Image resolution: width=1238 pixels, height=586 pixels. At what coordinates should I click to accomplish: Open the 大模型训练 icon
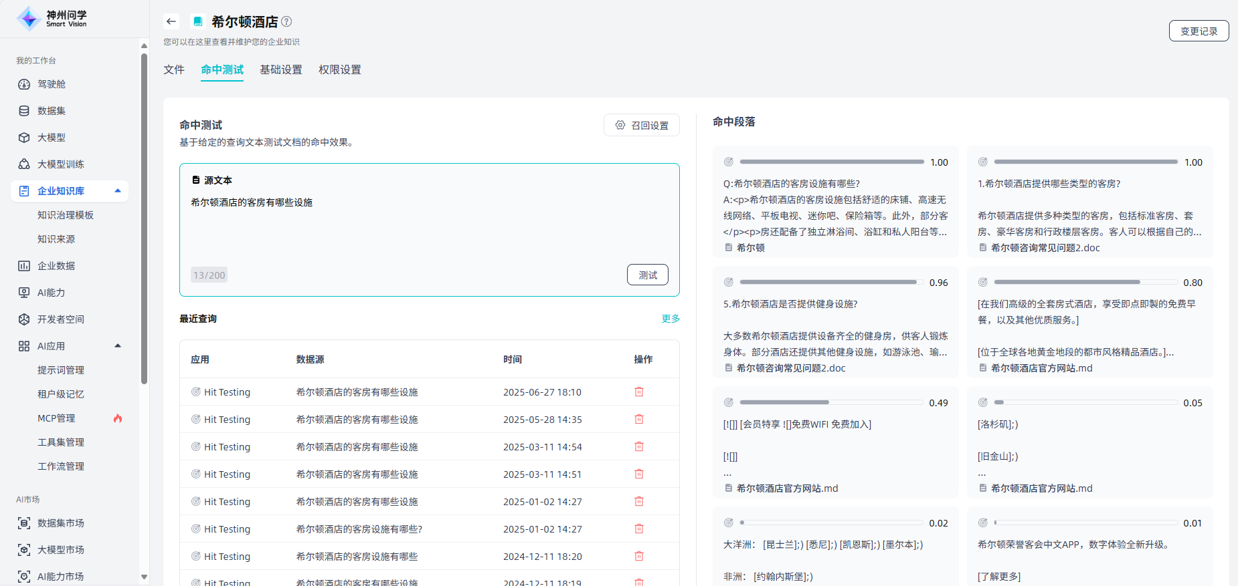24,164
